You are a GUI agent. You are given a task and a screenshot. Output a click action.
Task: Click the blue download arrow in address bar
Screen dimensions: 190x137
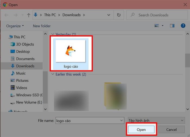point(36,15)
